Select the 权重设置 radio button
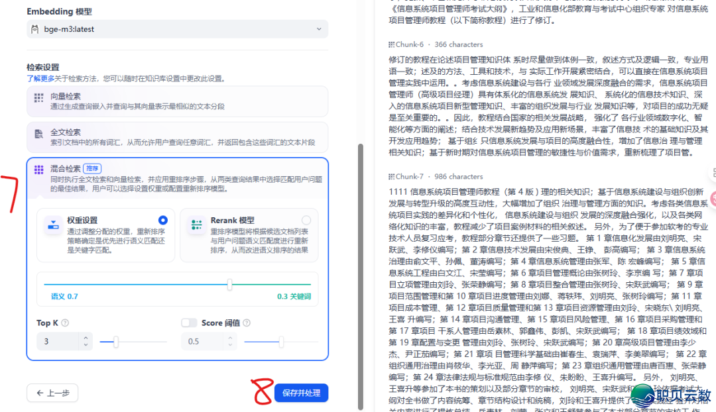The width and height of the screenshot is (716, 412). (162, 220)
